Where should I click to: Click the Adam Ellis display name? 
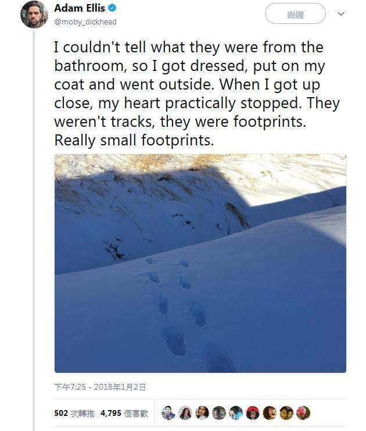tap(80, 8)
